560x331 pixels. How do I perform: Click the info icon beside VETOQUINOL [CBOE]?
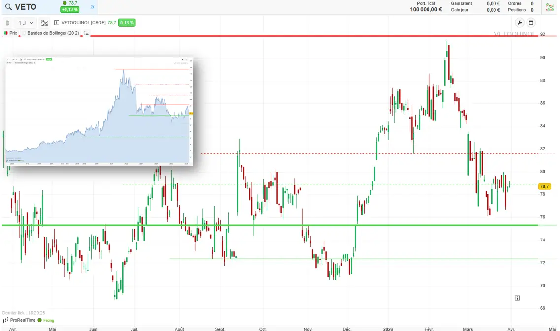point(57,23)
